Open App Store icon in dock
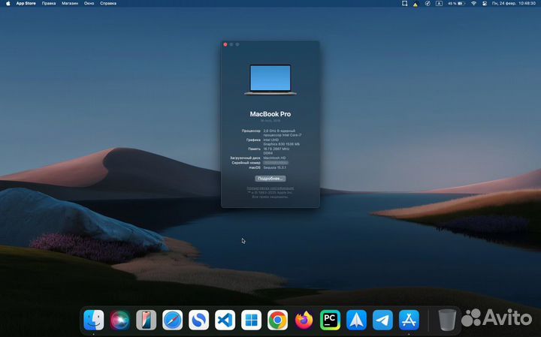This screenshot has height=337, width=541. (409, 320)
